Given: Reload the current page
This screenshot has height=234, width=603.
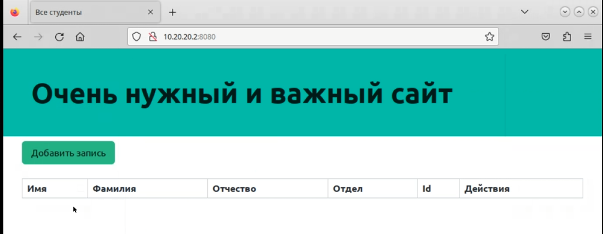Looking at the screenshot, I should (59, 37).
